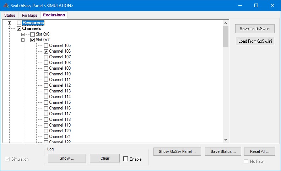Open the Pin Maps tab
This screenshot has width=281, height=171.
click(x=29, y=15)
